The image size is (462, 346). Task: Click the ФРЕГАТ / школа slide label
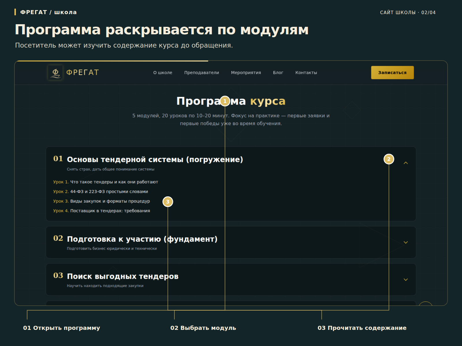click(x=49, y=12)
